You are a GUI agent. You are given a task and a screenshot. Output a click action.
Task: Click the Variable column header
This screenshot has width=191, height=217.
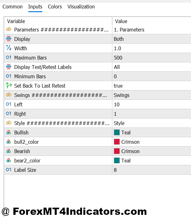pos(16,21)
